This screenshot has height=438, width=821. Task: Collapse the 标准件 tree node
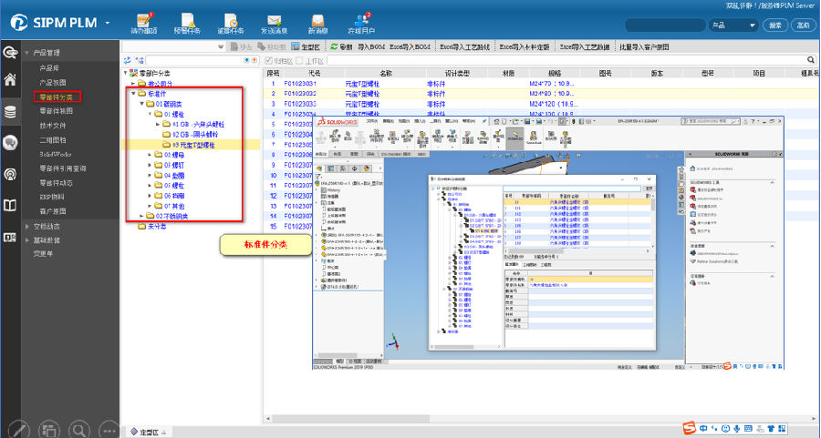(x=133, y=93)
